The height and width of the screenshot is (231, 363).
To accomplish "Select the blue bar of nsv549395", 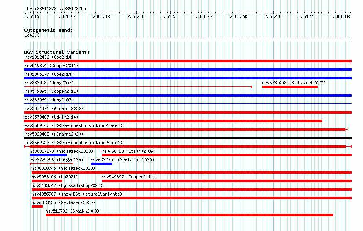I will pos(188,95).
